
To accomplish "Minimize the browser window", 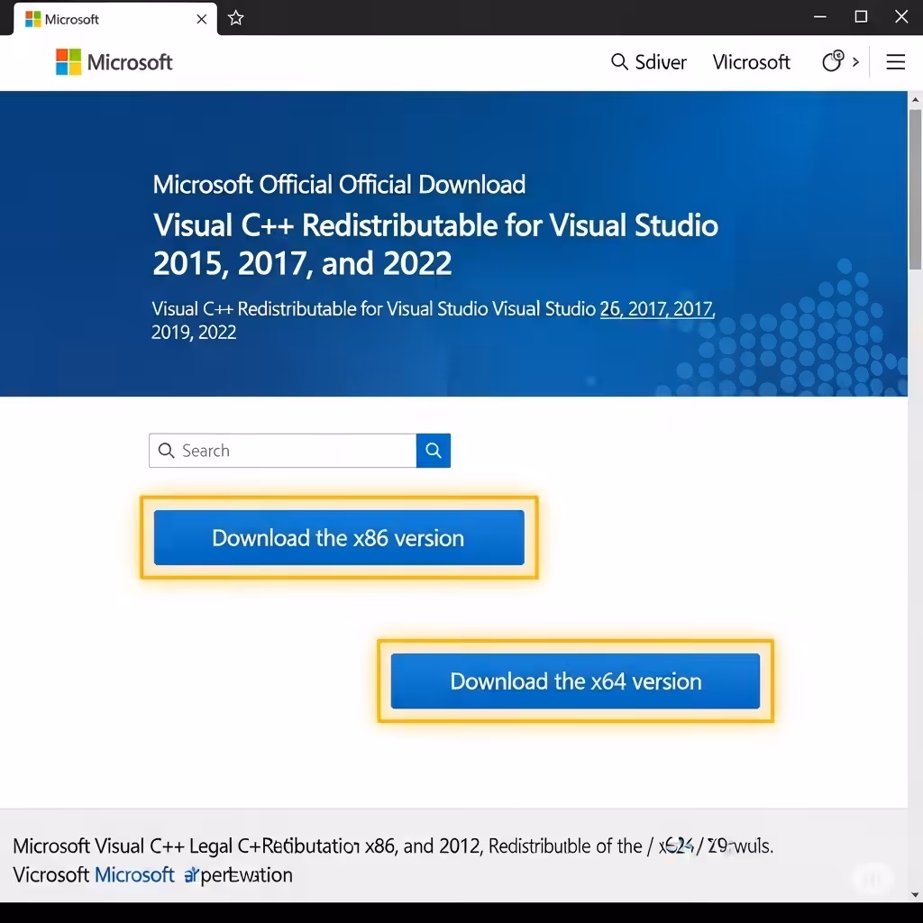I will coord(820,17).
